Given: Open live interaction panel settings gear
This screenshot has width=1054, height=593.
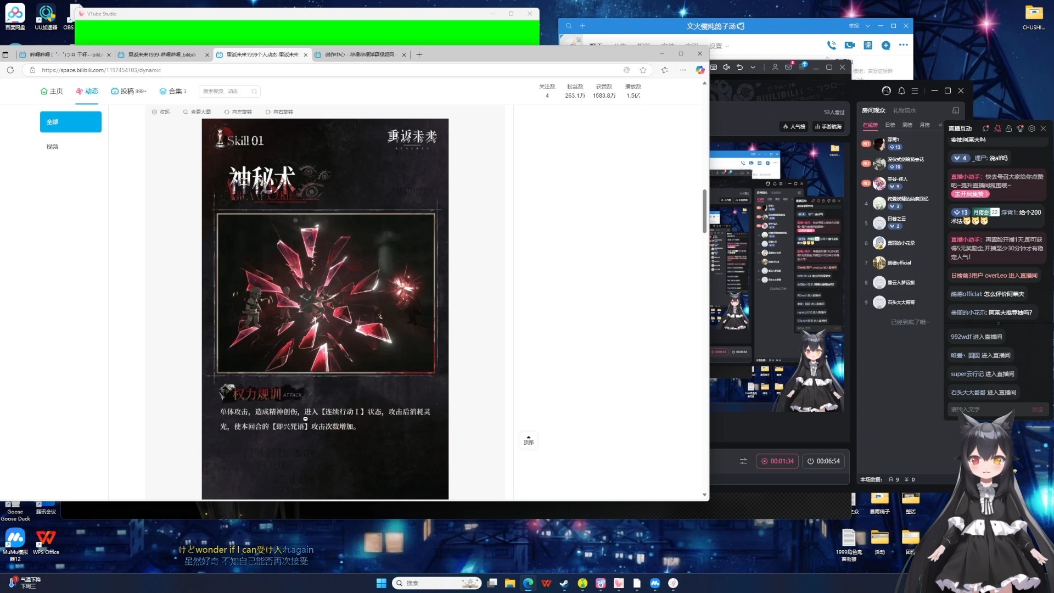Looking at the screenshot, I should pyautogui.click(x=1032, y=128).
